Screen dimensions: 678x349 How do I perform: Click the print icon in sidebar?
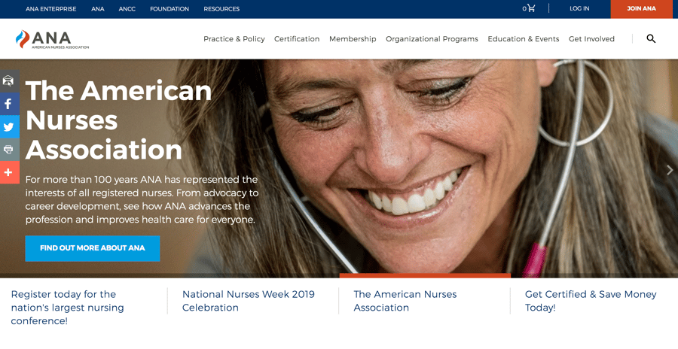pyautogui.click(x=8, y=150)
